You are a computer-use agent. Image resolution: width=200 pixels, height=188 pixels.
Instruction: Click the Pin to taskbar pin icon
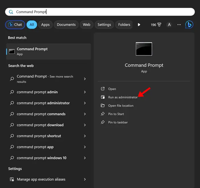[x=103, y=122]
